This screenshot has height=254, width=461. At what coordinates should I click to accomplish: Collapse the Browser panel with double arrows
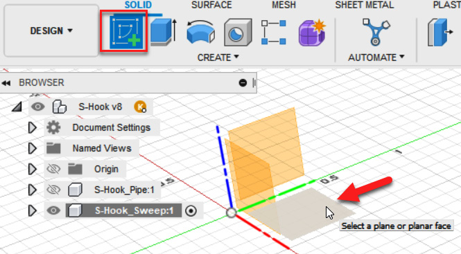click(6, 83)
